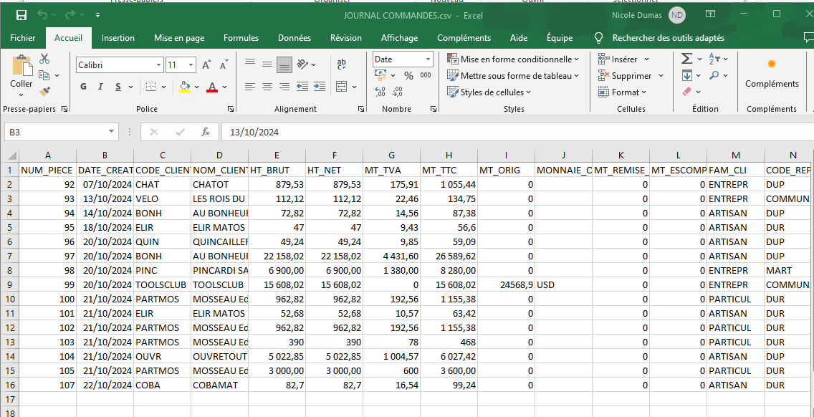
Task: Click the save icon in title bar
Action: pos(21,15)
